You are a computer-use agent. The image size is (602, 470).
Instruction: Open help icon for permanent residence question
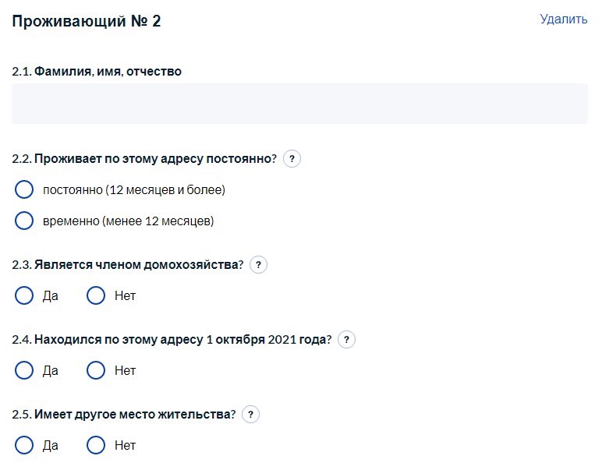coord(292,159)
